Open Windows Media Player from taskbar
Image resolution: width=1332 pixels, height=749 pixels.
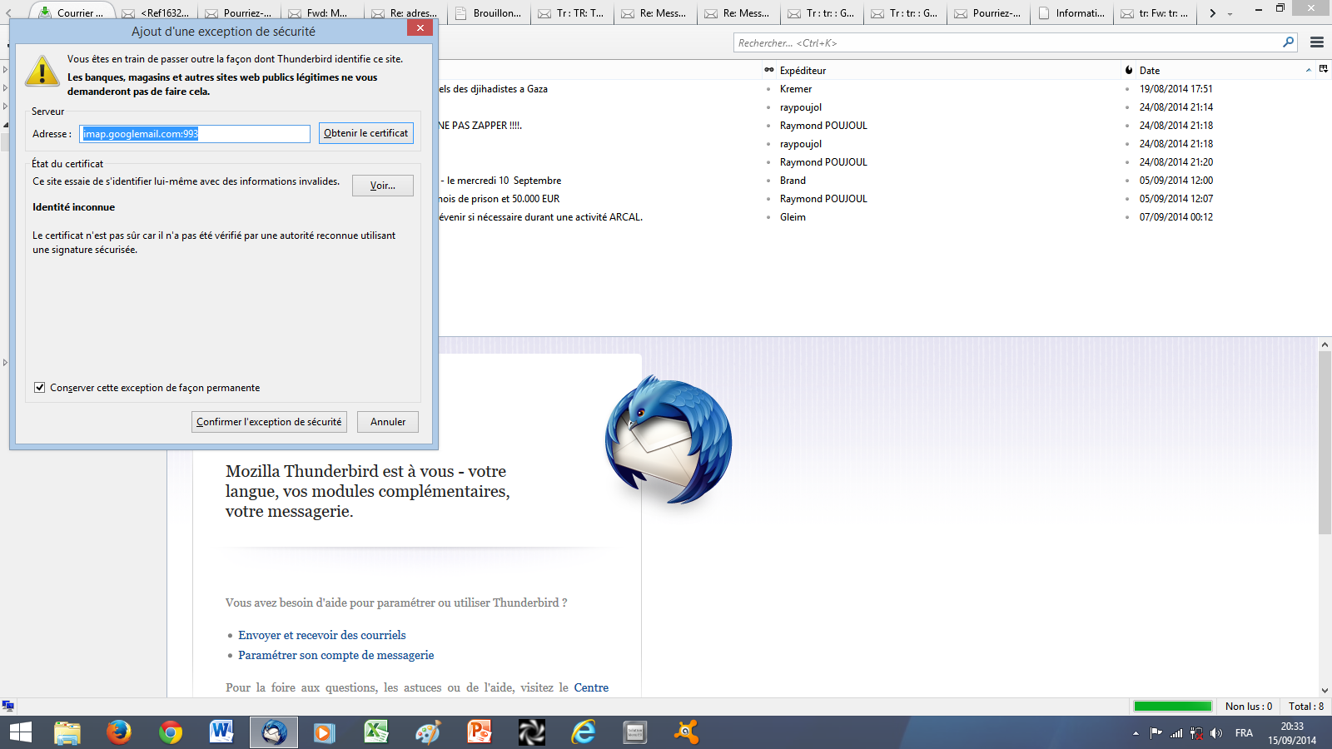[x=324, y=732]
